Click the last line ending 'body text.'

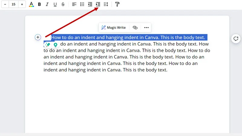click(x=105, y=70)
